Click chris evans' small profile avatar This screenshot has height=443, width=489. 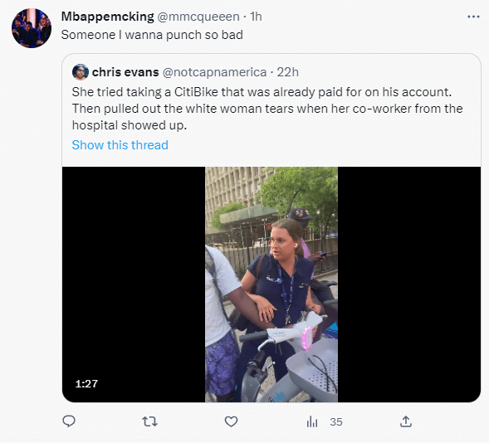[81, 72]
